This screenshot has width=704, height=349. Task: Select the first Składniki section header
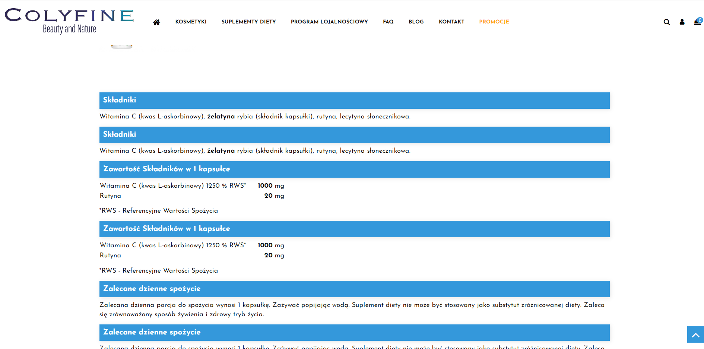click(x=355, y=100)
